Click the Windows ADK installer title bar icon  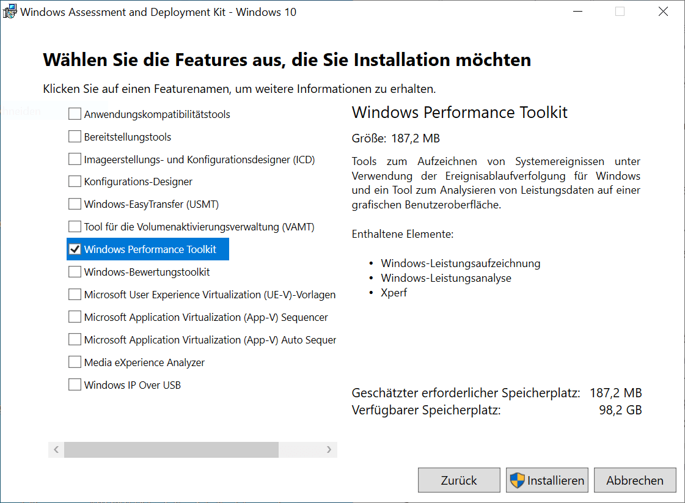(10, 12)
